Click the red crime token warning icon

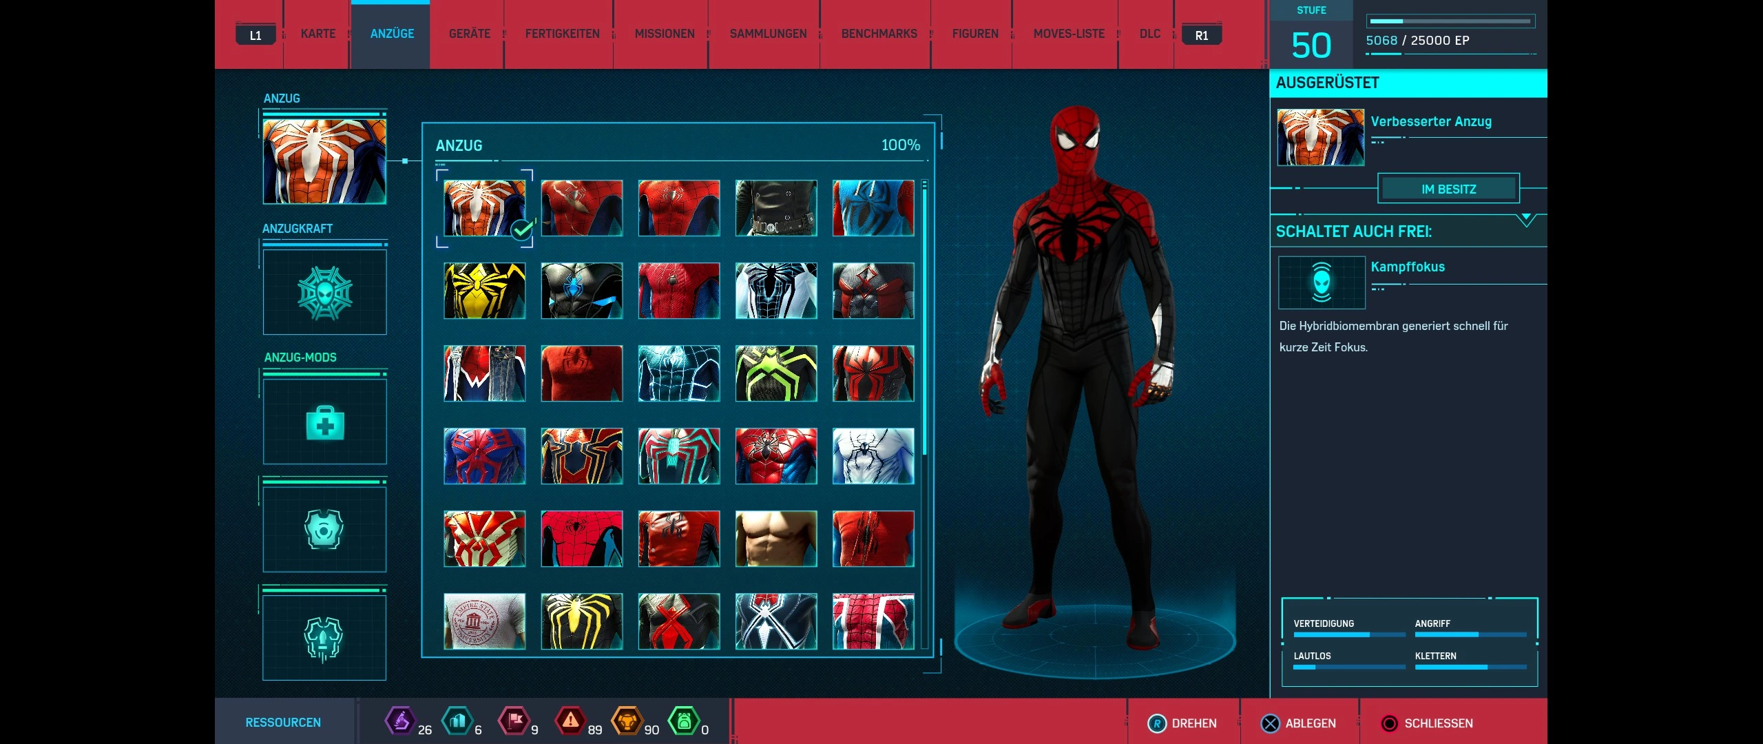pyautogui.click(x=570, y=721)
